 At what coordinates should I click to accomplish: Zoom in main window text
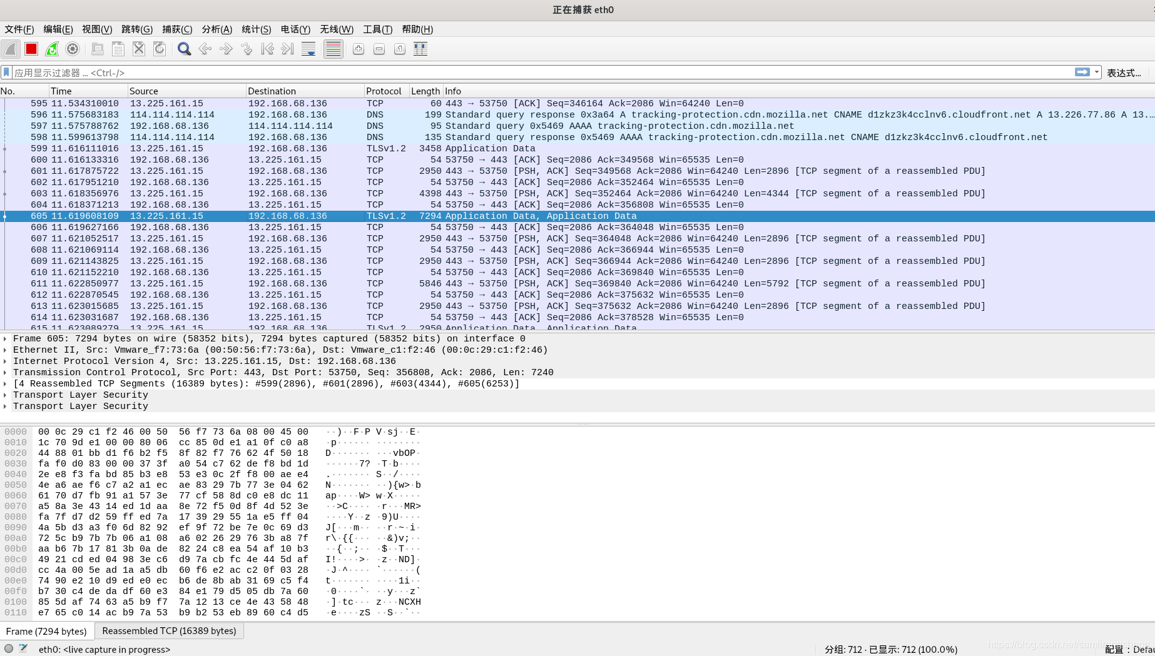coord(359,49)
